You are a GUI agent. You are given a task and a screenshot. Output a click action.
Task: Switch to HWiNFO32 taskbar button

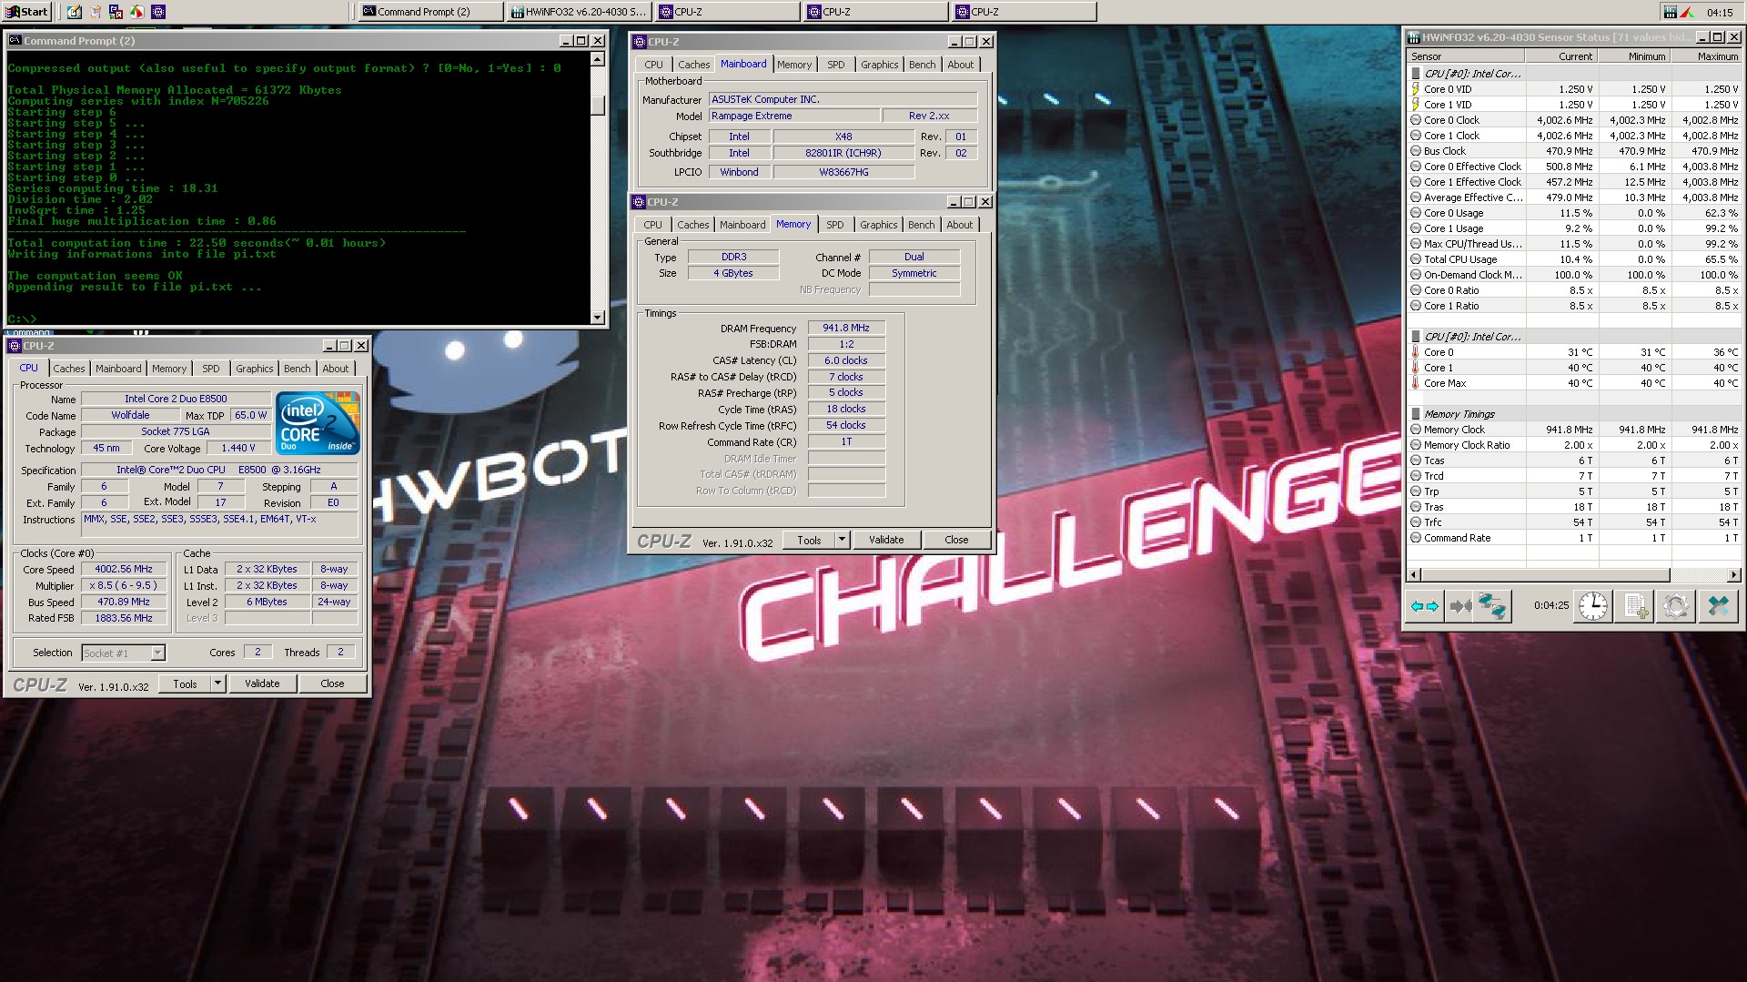coord(578,12)
